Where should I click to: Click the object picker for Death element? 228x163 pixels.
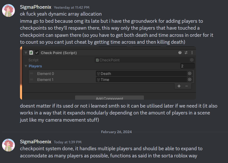pos(190,74)
